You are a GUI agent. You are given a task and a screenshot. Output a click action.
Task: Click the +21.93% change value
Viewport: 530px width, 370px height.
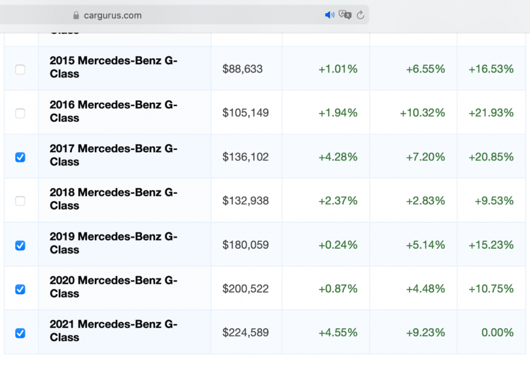pos(491,113)
